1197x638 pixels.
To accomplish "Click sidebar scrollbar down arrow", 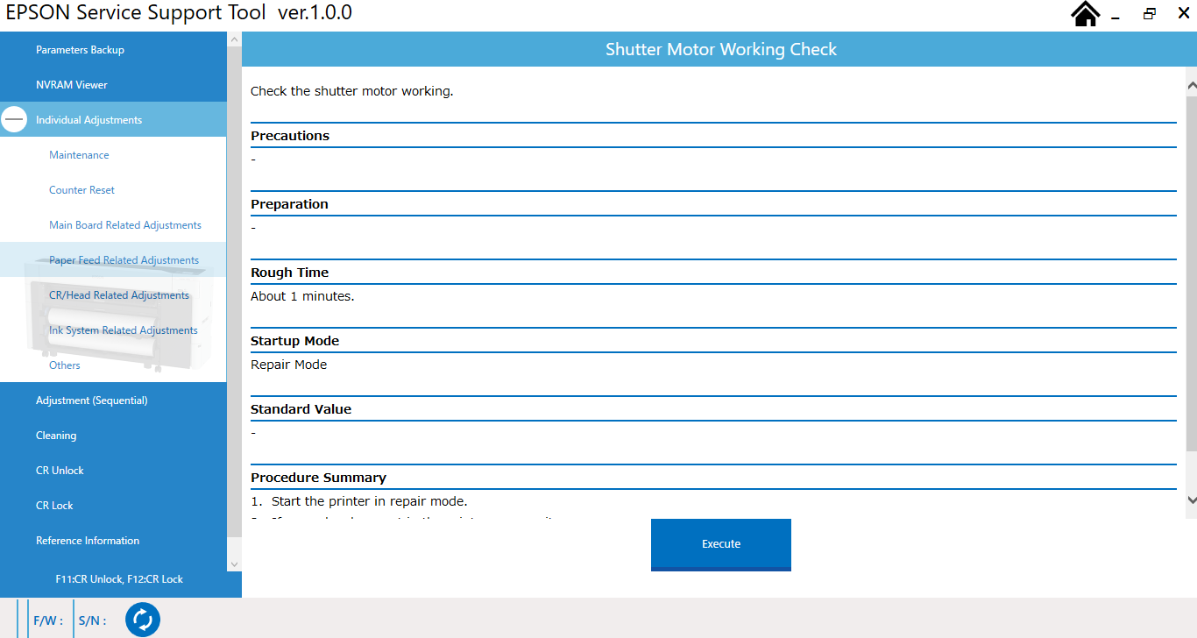I will point(234,564).
